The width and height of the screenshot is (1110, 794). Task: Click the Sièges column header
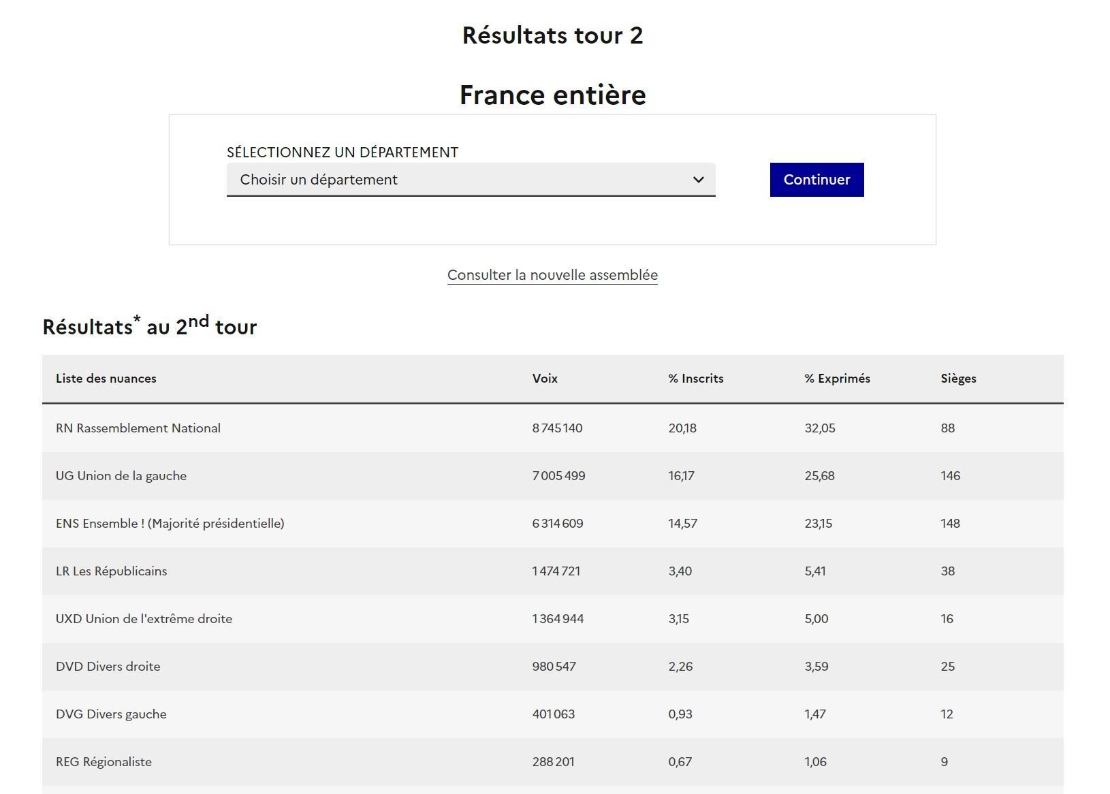coord(958,379)
